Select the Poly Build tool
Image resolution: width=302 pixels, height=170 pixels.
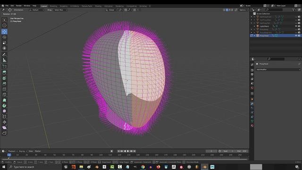coord(4,100)
